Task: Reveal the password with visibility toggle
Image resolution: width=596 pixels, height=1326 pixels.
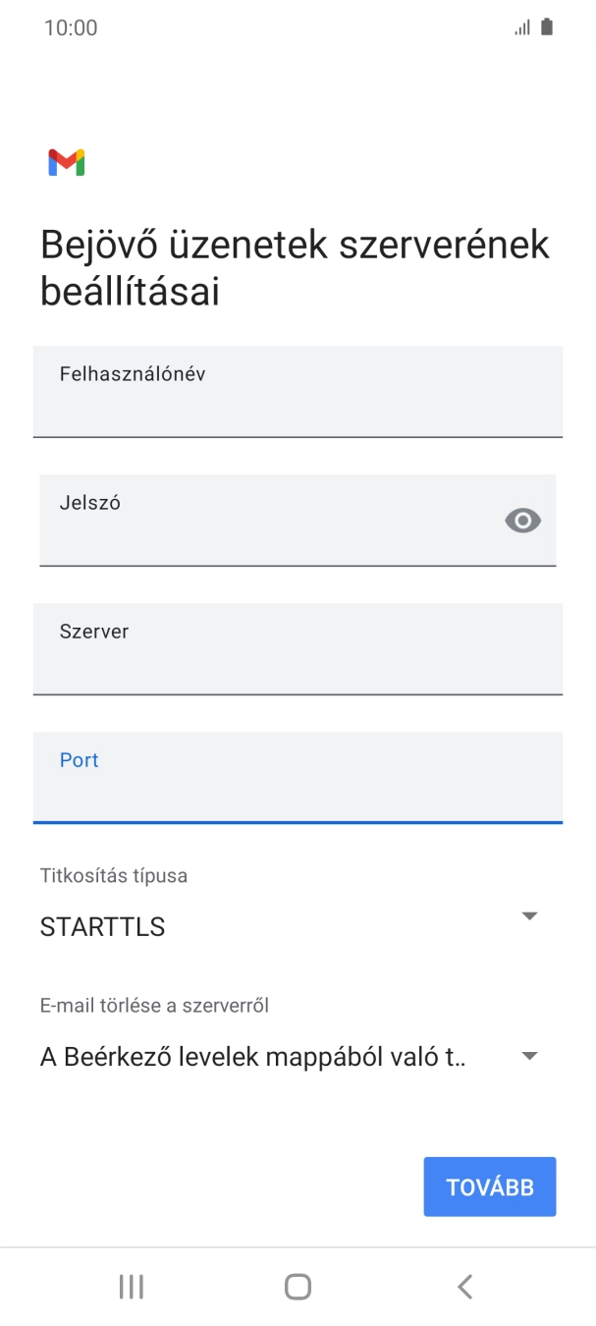Action: coord(522,521)
